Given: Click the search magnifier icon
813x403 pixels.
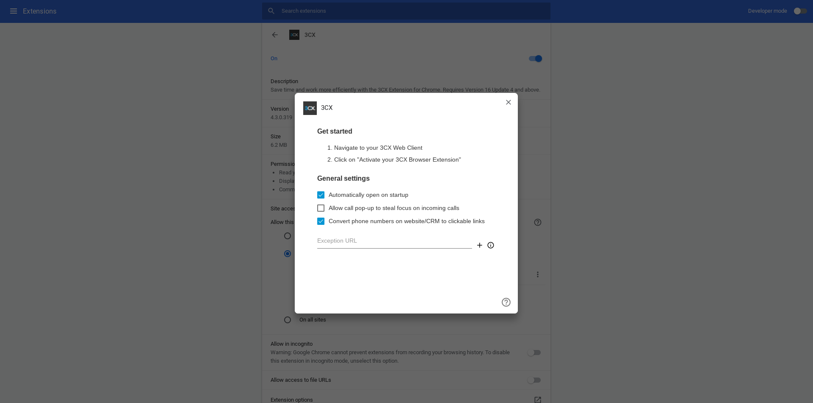Looking at the screenshot, I should click(271, 11).
